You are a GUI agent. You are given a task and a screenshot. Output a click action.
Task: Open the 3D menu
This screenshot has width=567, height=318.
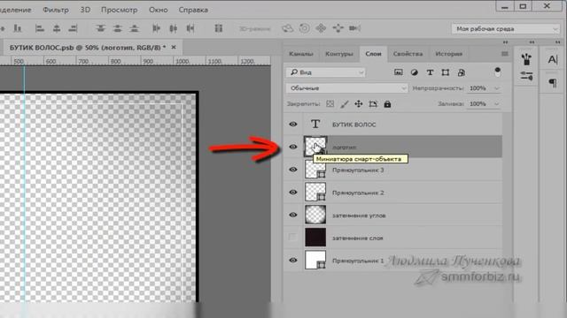85,10
